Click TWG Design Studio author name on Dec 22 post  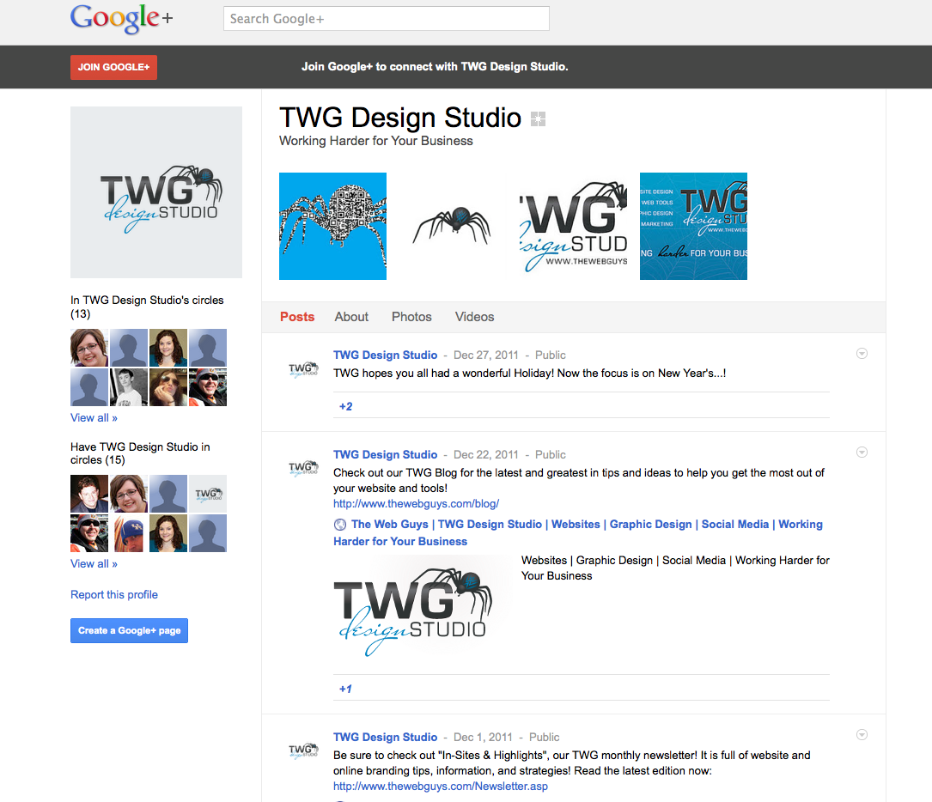point(385,454)
